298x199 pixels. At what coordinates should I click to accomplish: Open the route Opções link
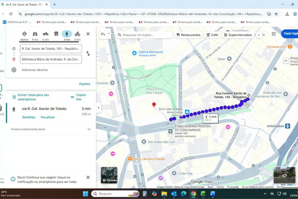click(x=84, y=84)
